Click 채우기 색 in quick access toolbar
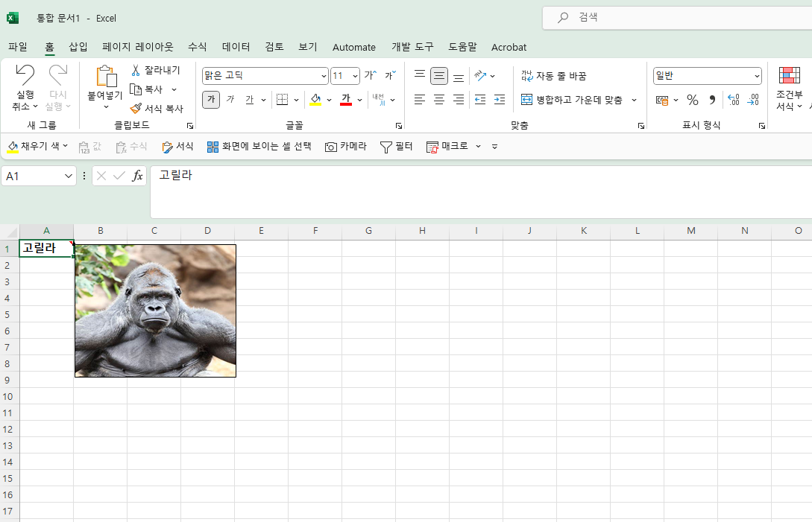The image size is (812, 522). click(34, 147)
